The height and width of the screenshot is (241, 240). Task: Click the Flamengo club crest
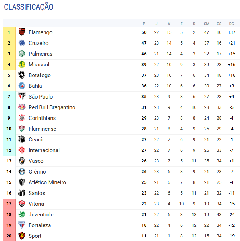tap(22, 32)
